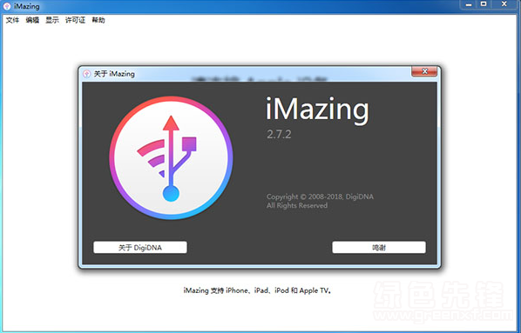Click the iMazing 支持 iPhone、iPad text
This screenshot has height=333, width=521.
tap(258, 290)
